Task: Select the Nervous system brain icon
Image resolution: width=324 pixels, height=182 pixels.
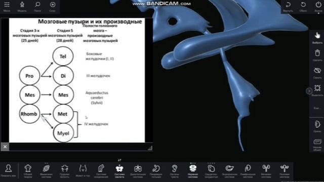Action: 192,168
